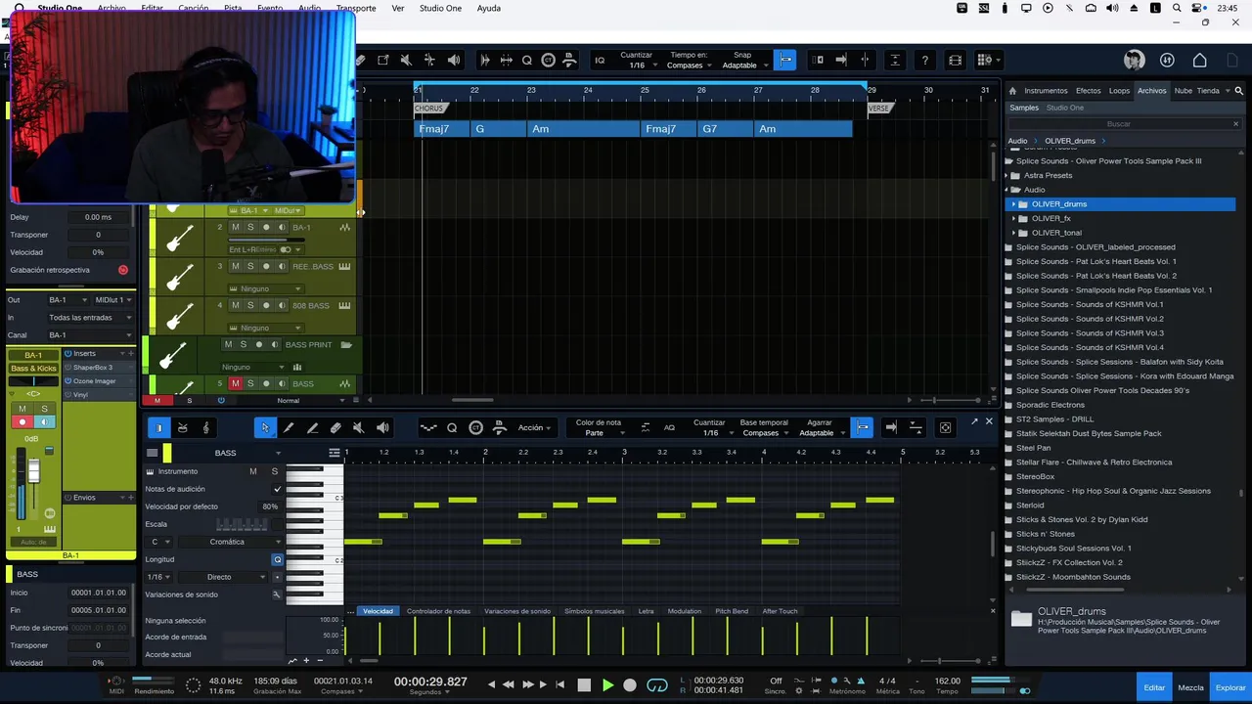The height and width of the screenshot is (704, 1252).
Task: Click the Explorar browser button
Action: [x=1230, y=687]
